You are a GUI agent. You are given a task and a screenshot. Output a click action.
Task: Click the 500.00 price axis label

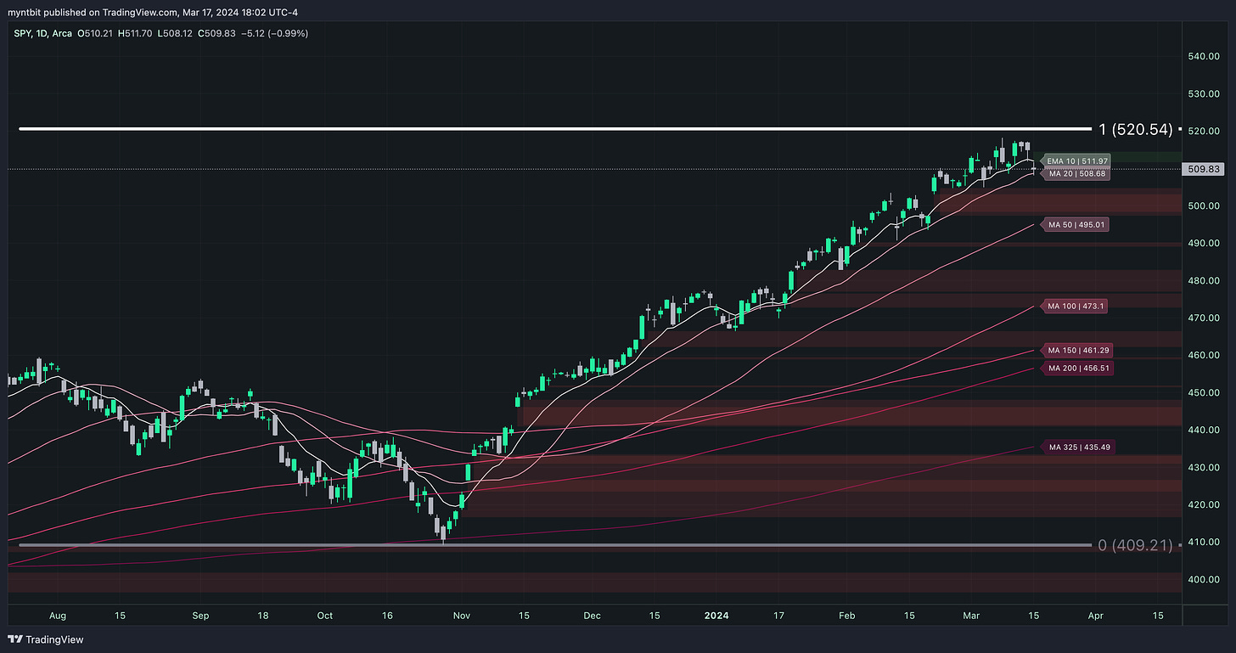coord(1203,205)
